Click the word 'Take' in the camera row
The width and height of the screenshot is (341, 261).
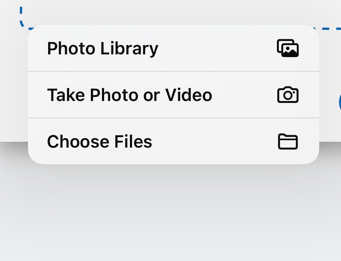pos(66,95)
